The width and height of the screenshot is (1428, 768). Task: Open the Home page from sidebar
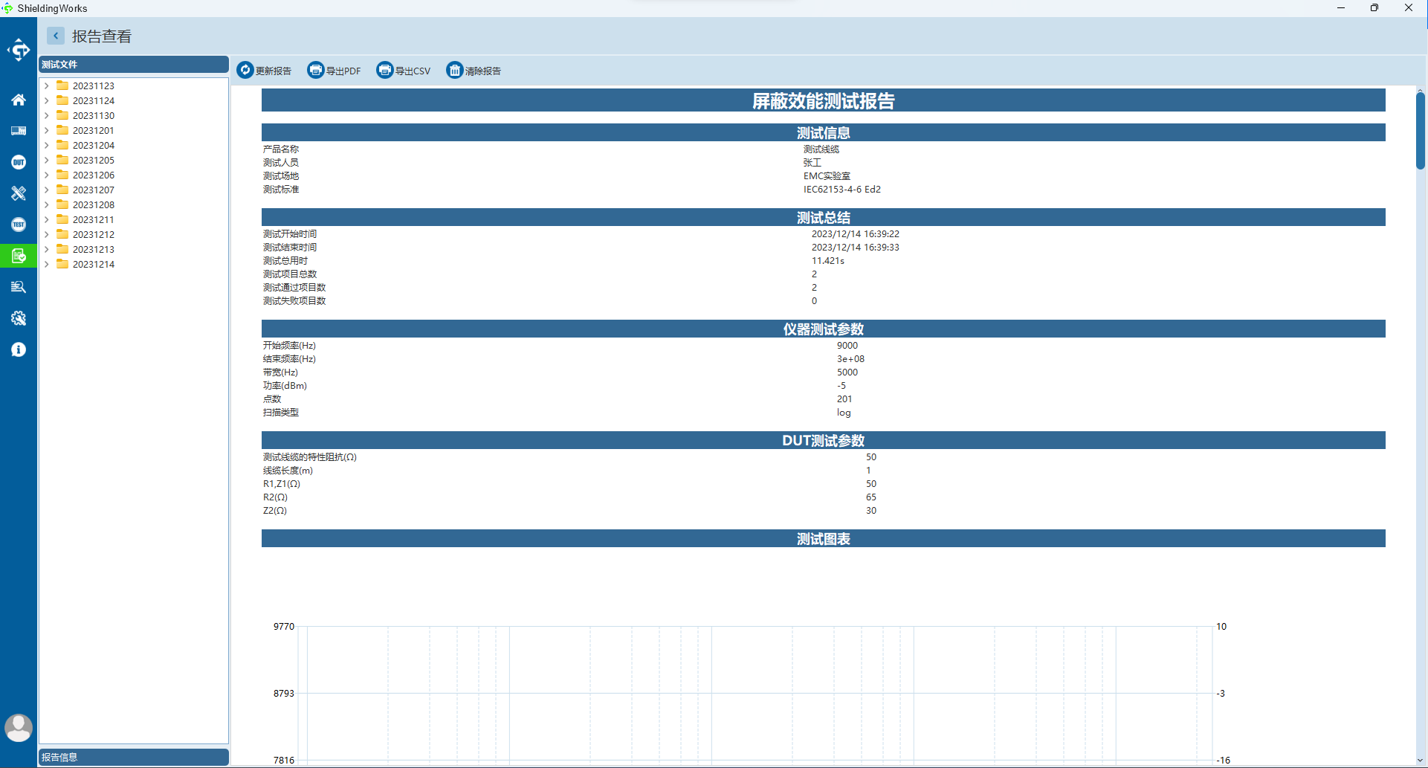pyautogui.click(x=19, y=100)
